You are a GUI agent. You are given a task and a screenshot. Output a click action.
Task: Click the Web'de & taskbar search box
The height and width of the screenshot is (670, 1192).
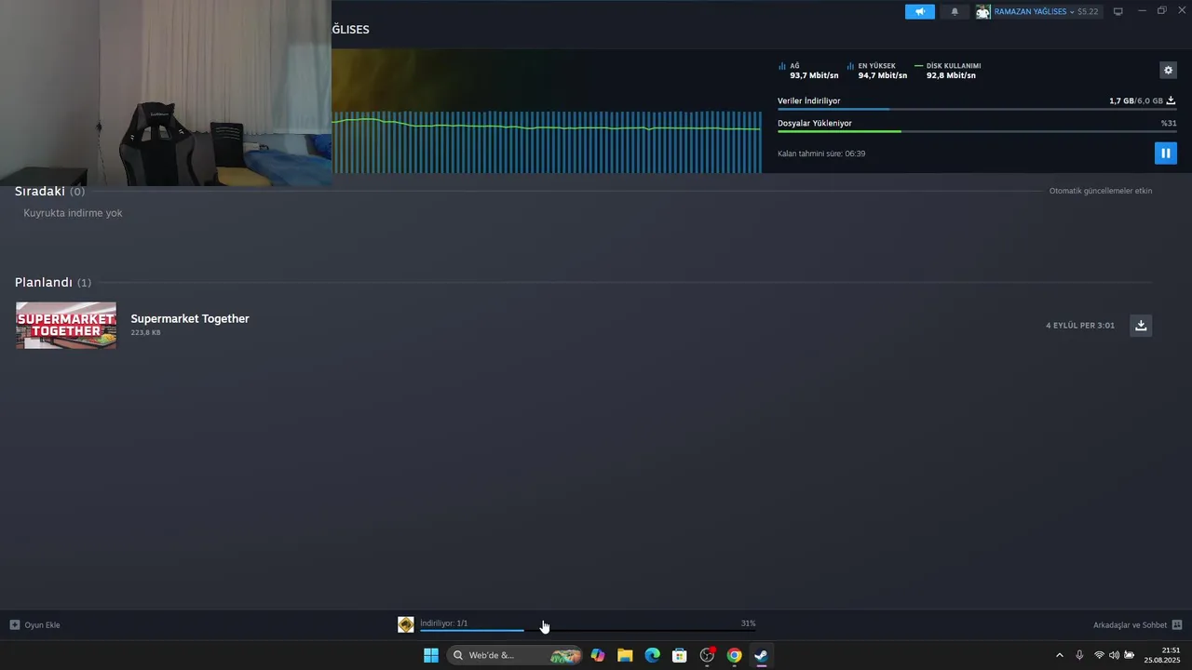(x=514, y=655)
